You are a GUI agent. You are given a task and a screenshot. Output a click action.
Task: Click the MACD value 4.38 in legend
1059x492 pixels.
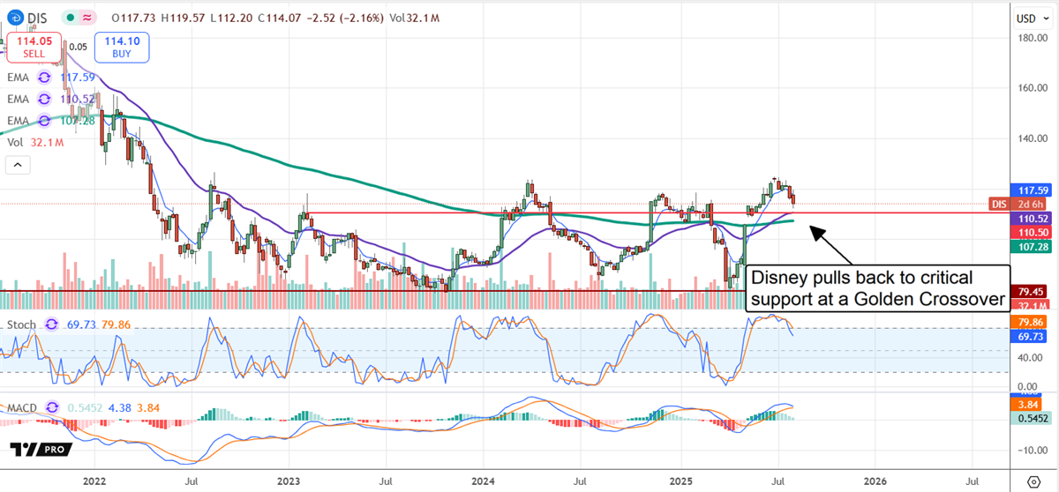pos(121,409)
